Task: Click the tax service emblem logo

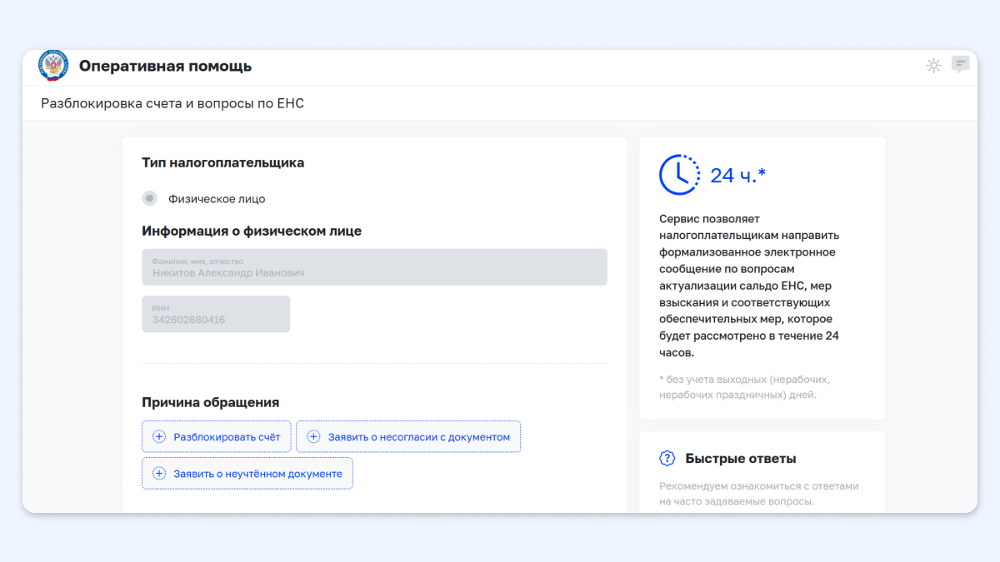Action: pos(54,66)
